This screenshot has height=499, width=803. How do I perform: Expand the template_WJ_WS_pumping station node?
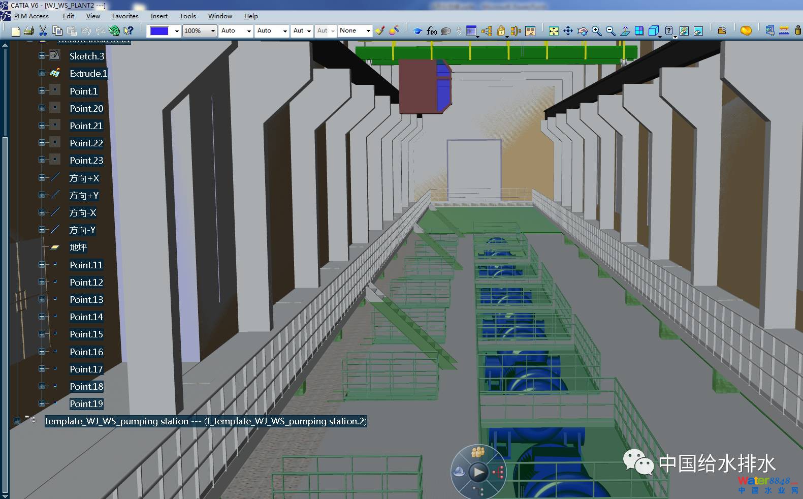17,421
